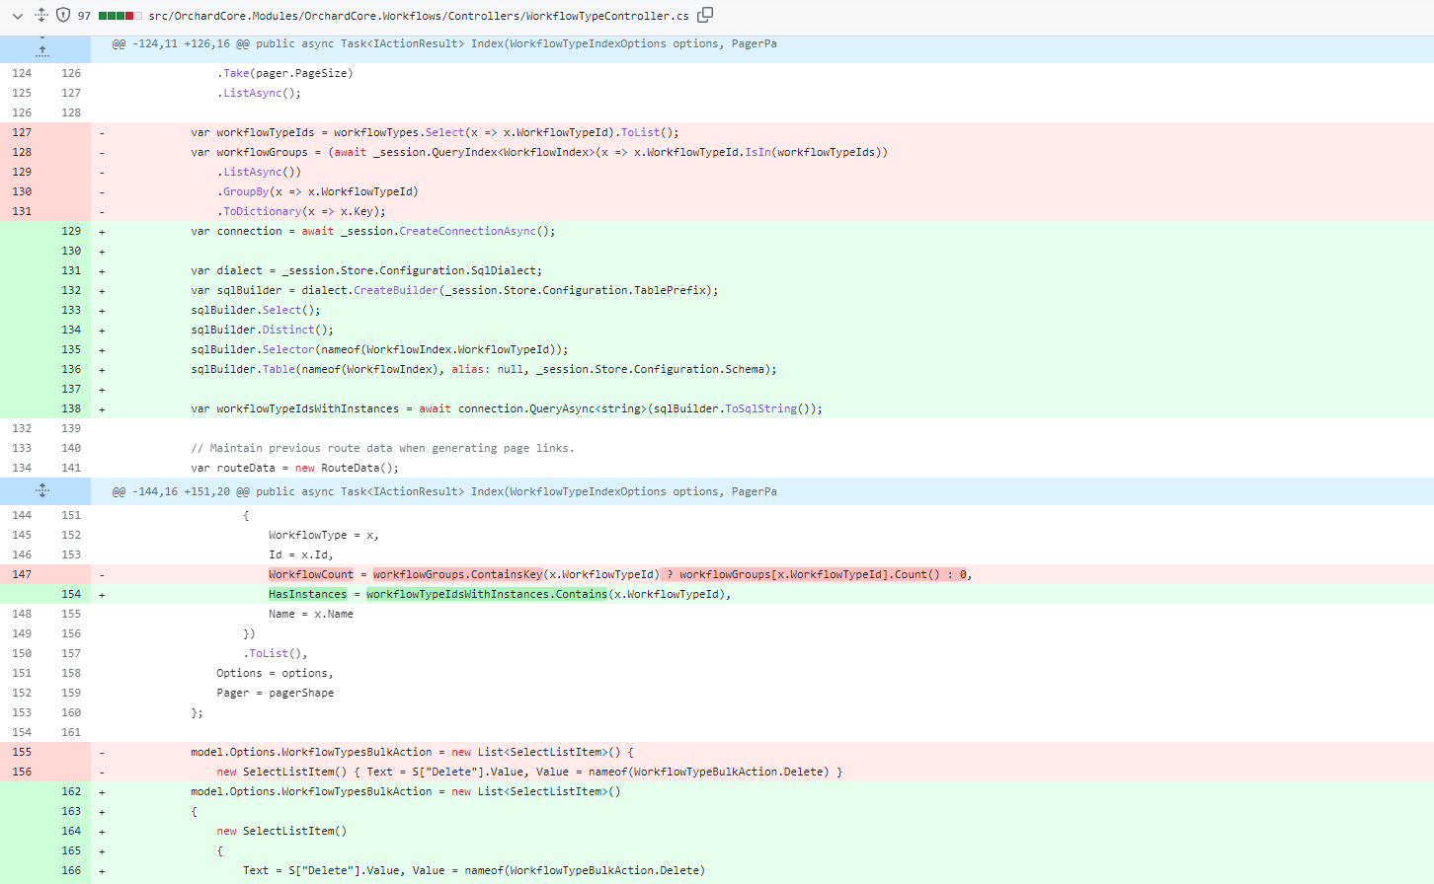Click the shield code-owner icon in file header
1434x884 pixels.
(63, 15)
